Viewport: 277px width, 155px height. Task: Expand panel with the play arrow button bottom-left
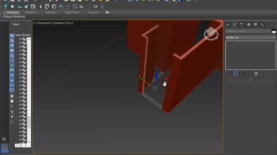click(4, 139)
